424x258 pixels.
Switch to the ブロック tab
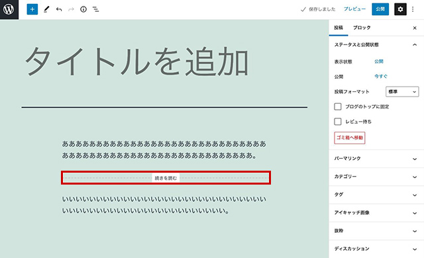pyautogui.click(x=362, y=28)
